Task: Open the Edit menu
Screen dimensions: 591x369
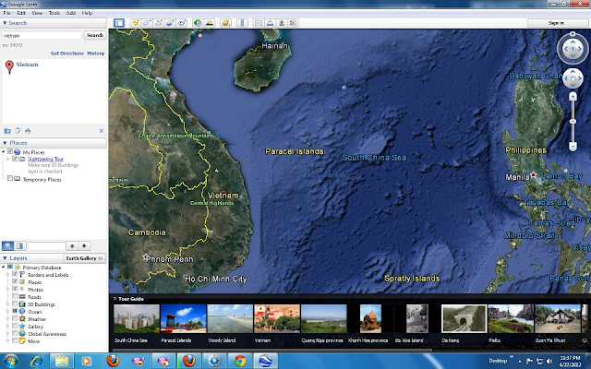Action: (x=21, y=13)
